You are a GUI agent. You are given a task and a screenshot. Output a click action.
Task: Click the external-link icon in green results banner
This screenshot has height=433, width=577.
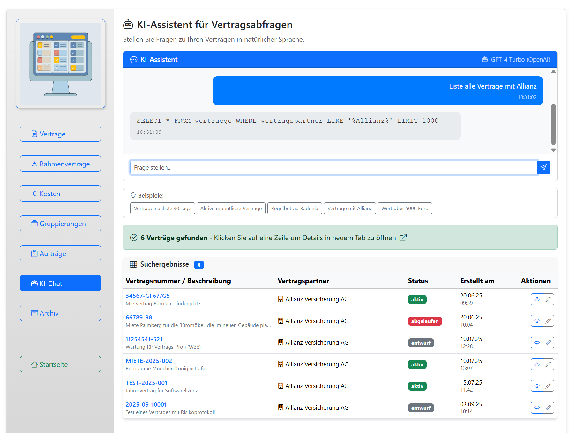point(403,238)
